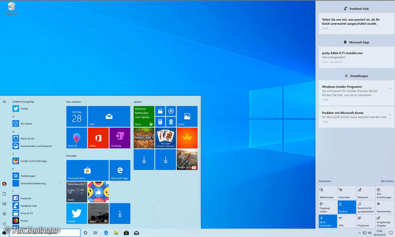Open Task View on the taskbar
Screen dimensions: 395x237
point(95,233)
